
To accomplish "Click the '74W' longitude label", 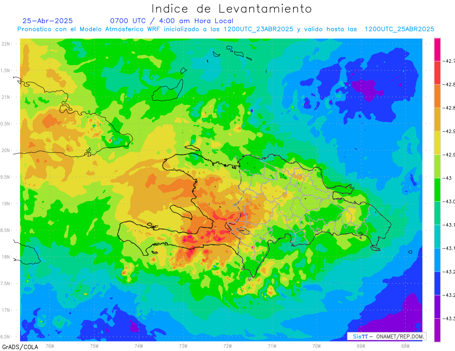I will click(x=139, y=346).
